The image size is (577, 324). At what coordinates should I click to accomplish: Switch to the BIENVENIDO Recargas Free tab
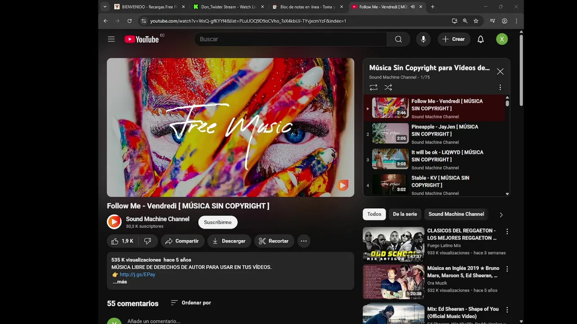(149, 7)
